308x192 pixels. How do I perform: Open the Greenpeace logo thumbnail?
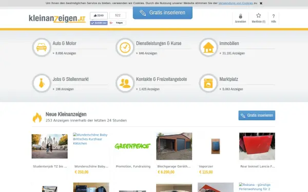click(132, 146)
